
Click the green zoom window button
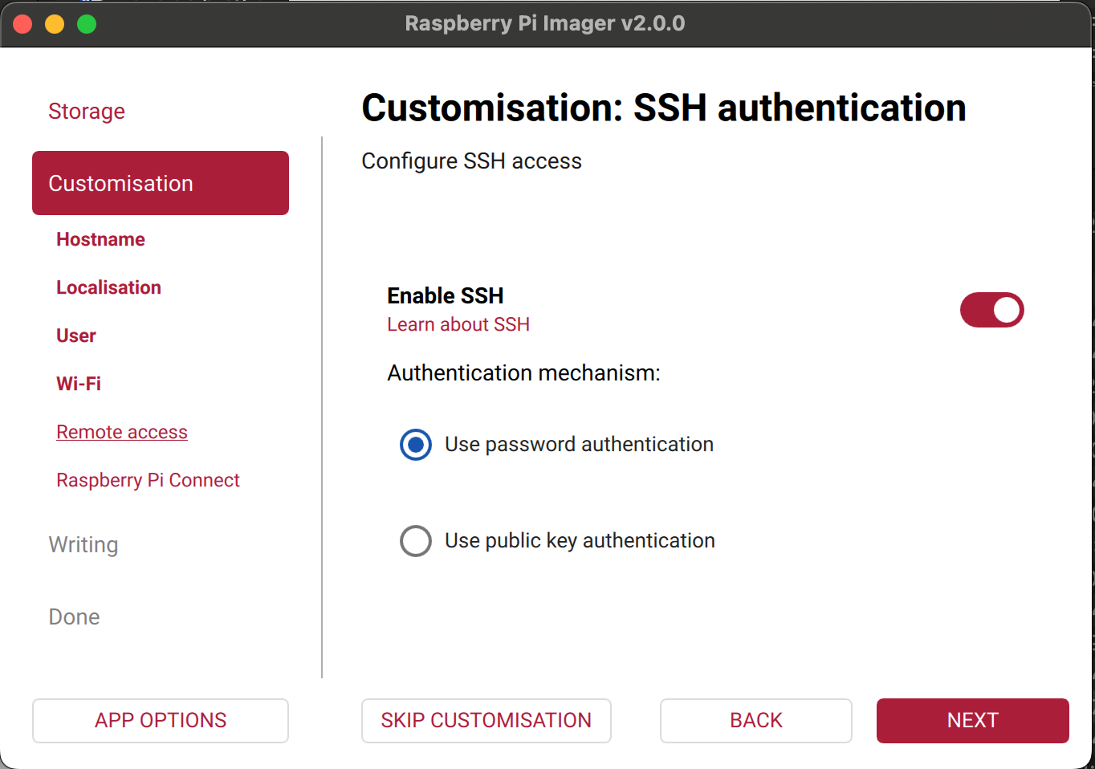(87, 24)
